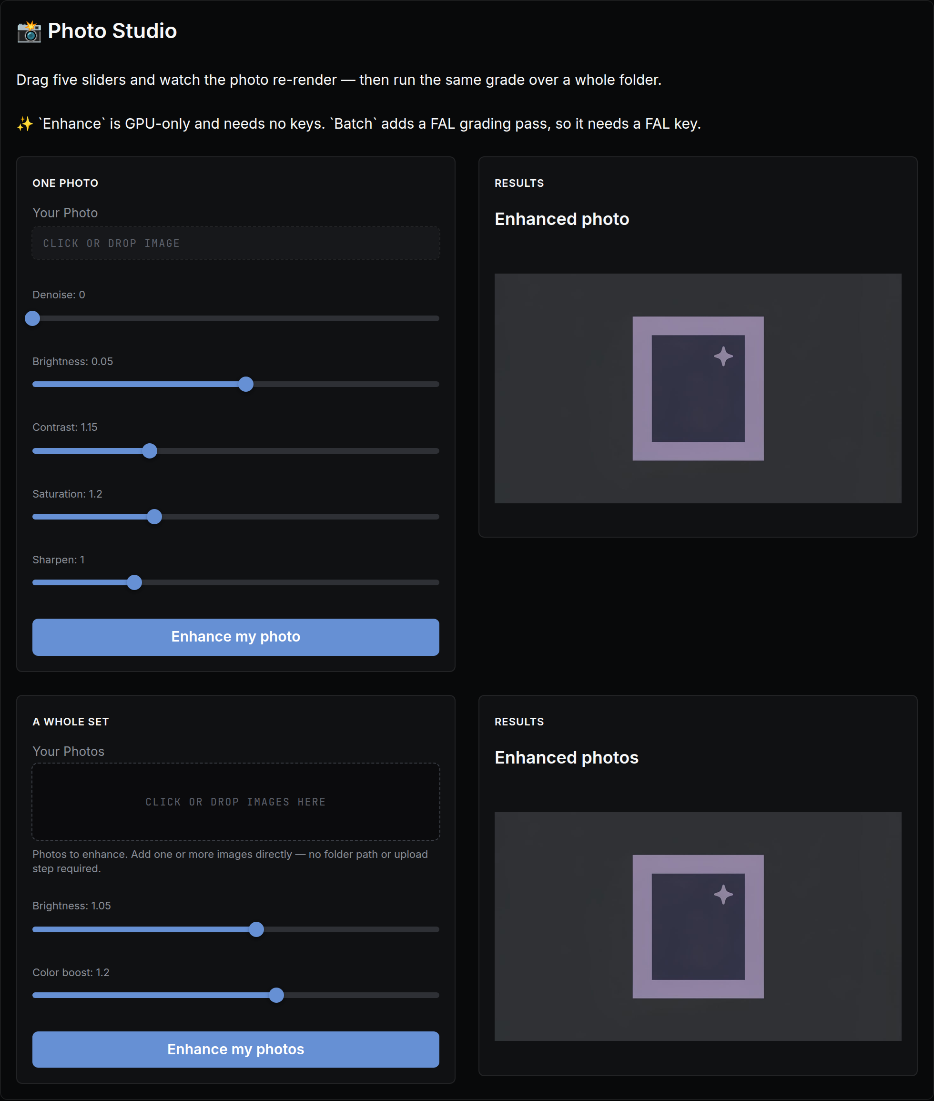Click the Enhanced photos heading
This screenshot has height=1101, width=934.
coord(567,757)
